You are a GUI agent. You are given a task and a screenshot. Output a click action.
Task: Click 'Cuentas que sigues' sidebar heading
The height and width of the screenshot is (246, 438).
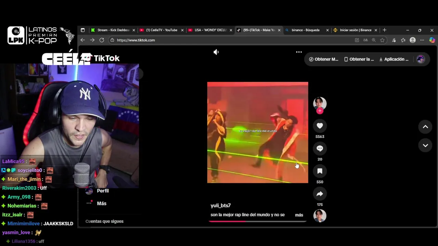pyautogui.click(x=104, y=221)
